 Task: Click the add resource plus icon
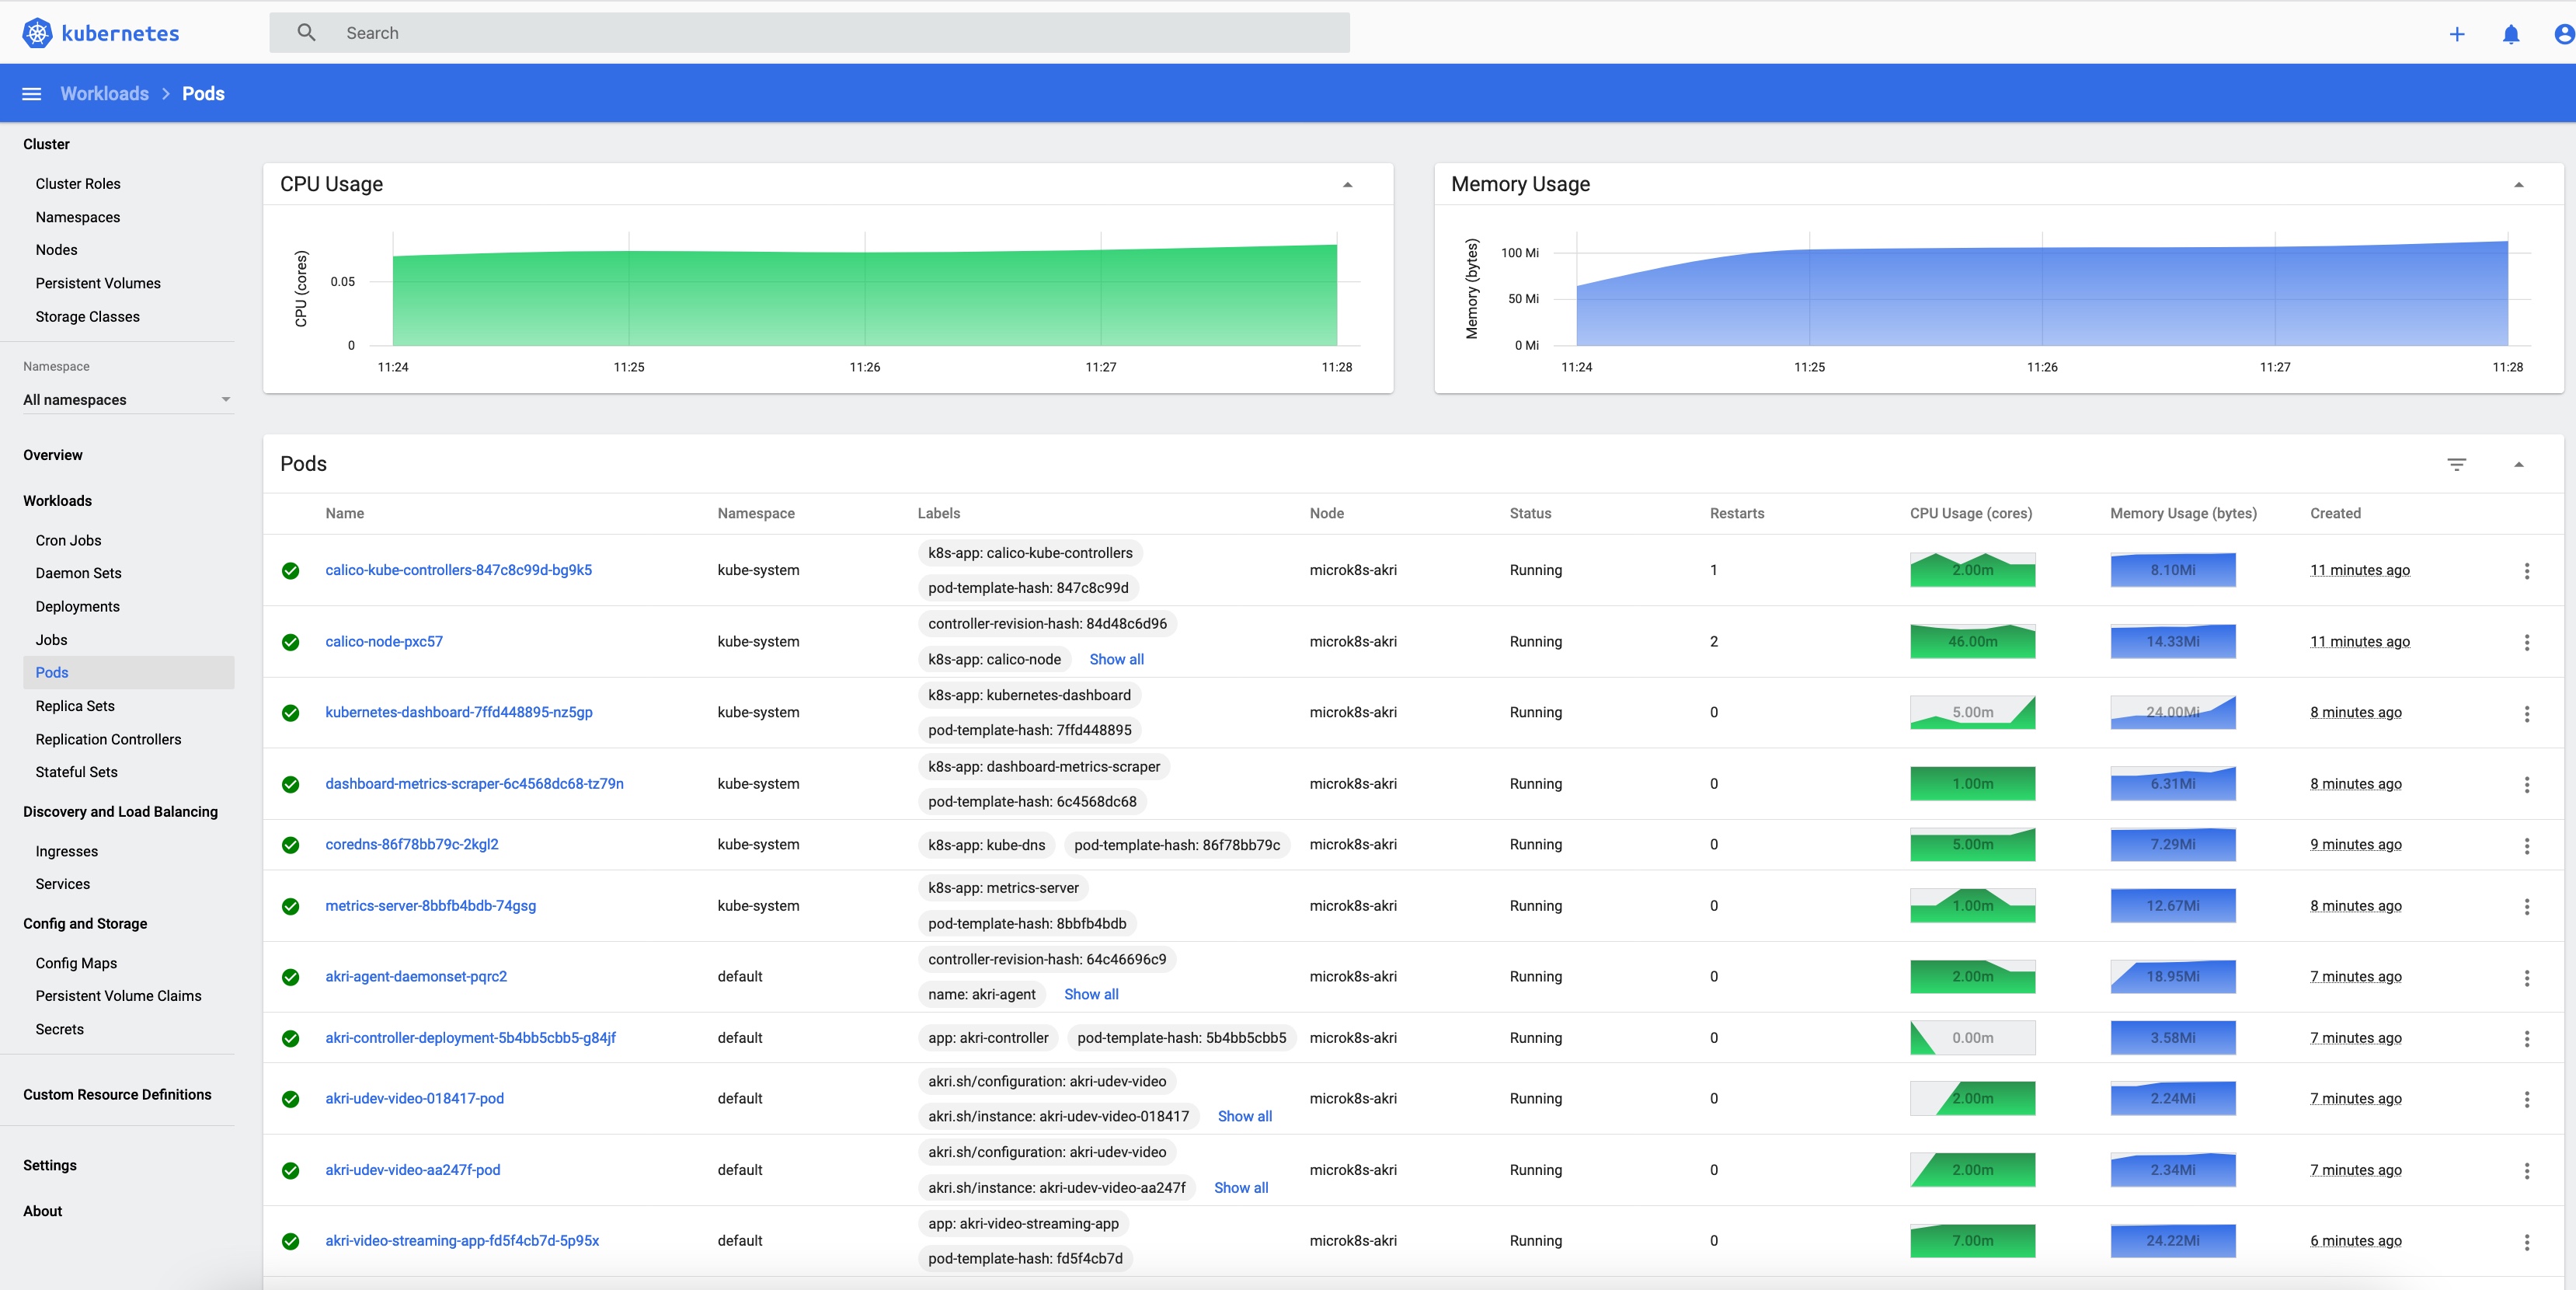(x=2458, y=31)
